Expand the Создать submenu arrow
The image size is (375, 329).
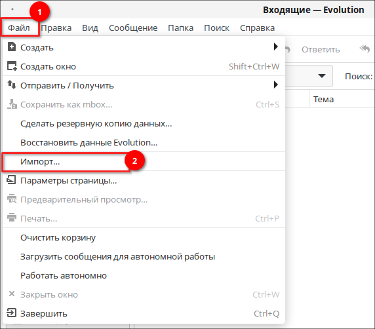tap(276, 47)
